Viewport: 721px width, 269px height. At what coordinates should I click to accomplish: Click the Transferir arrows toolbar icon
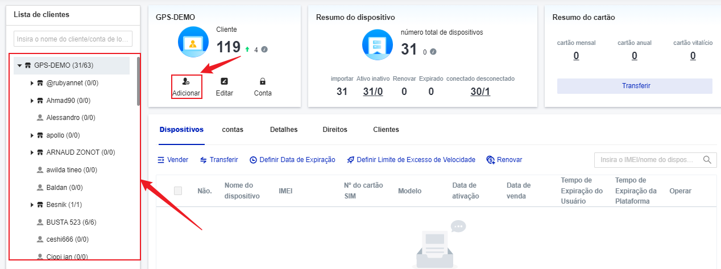click(204, 160)
